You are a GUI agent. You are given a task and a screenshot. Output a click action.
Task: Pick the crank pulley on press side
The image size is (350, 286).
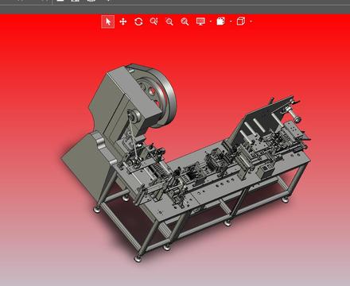coord(134,117)
